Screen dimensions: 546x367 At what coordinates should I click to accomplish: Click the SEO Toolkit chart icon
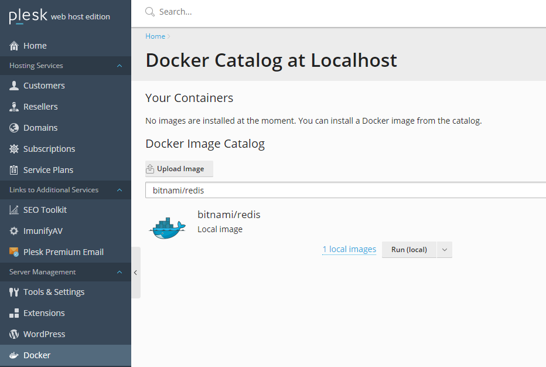14,210
